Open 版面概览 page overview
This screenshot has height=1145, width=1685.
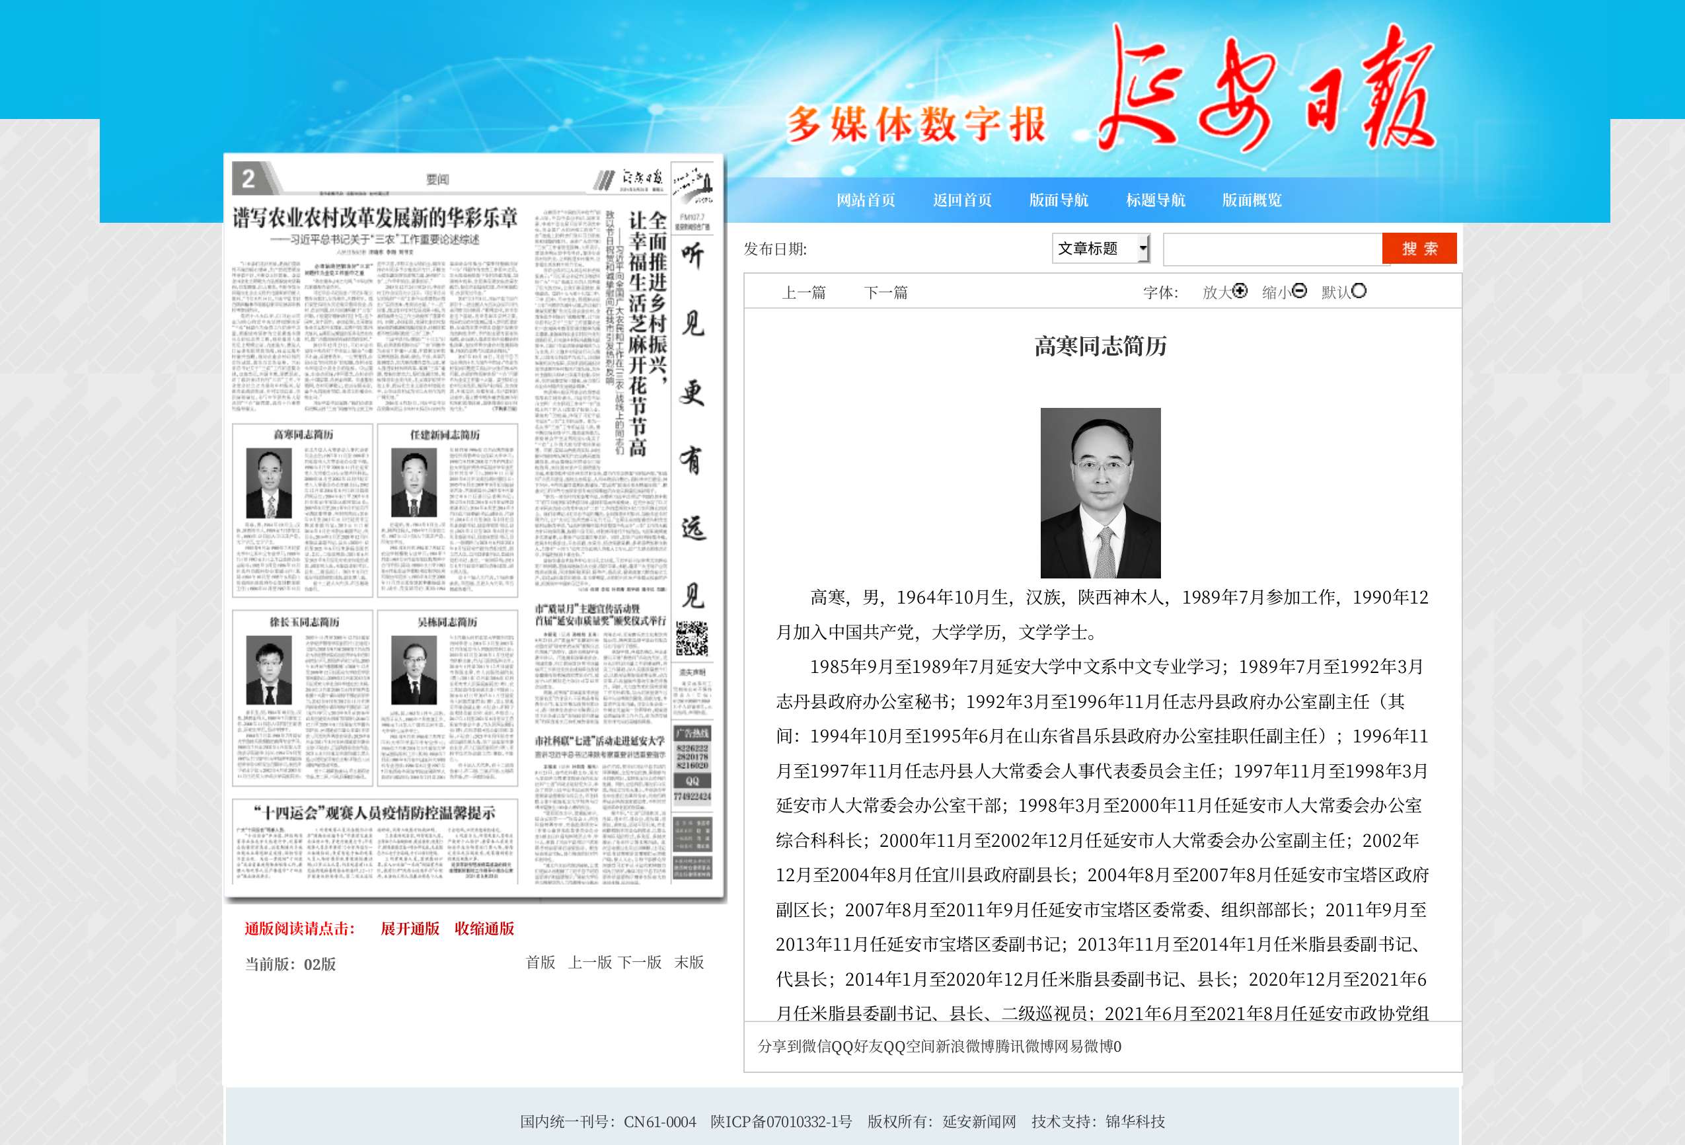(1252, 200)
